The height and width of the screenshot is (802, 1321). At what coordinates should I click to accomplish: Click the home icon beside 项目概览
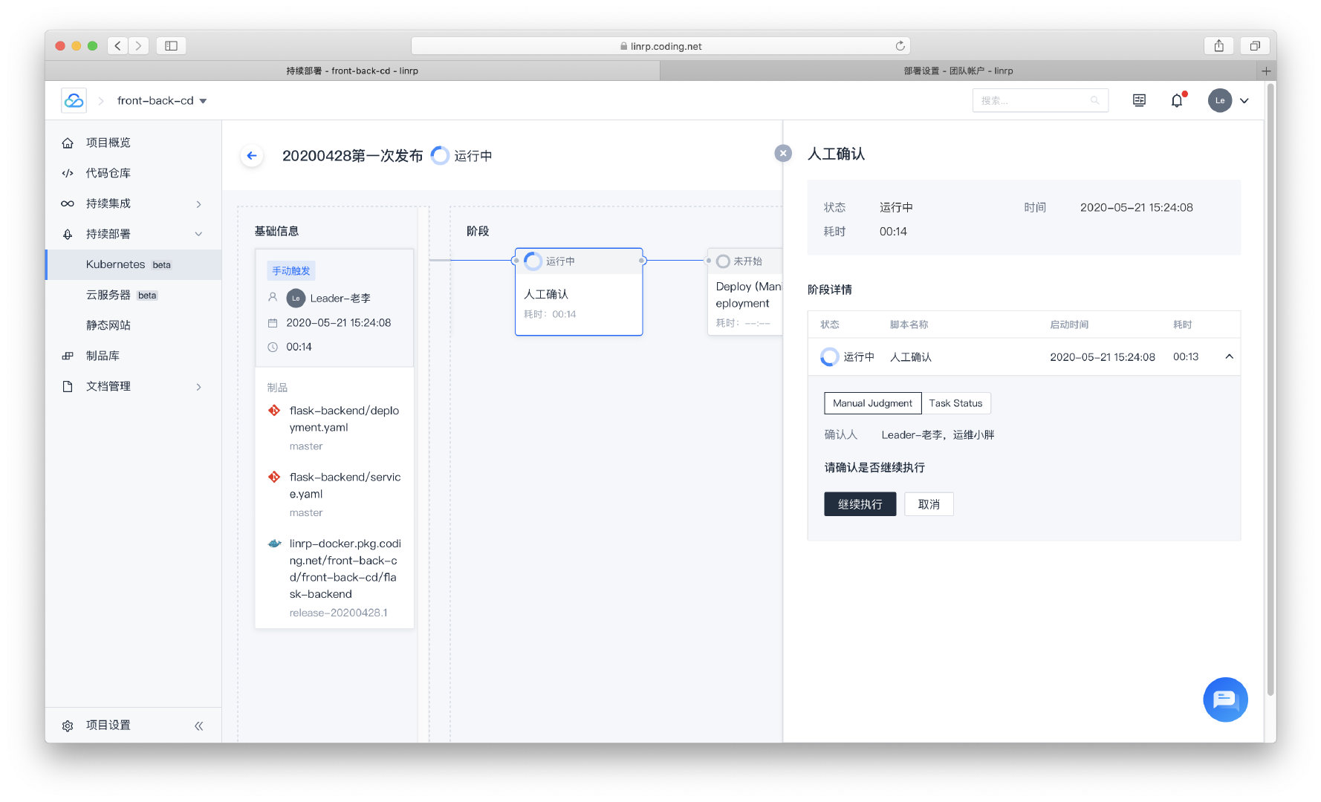point(68,143)
